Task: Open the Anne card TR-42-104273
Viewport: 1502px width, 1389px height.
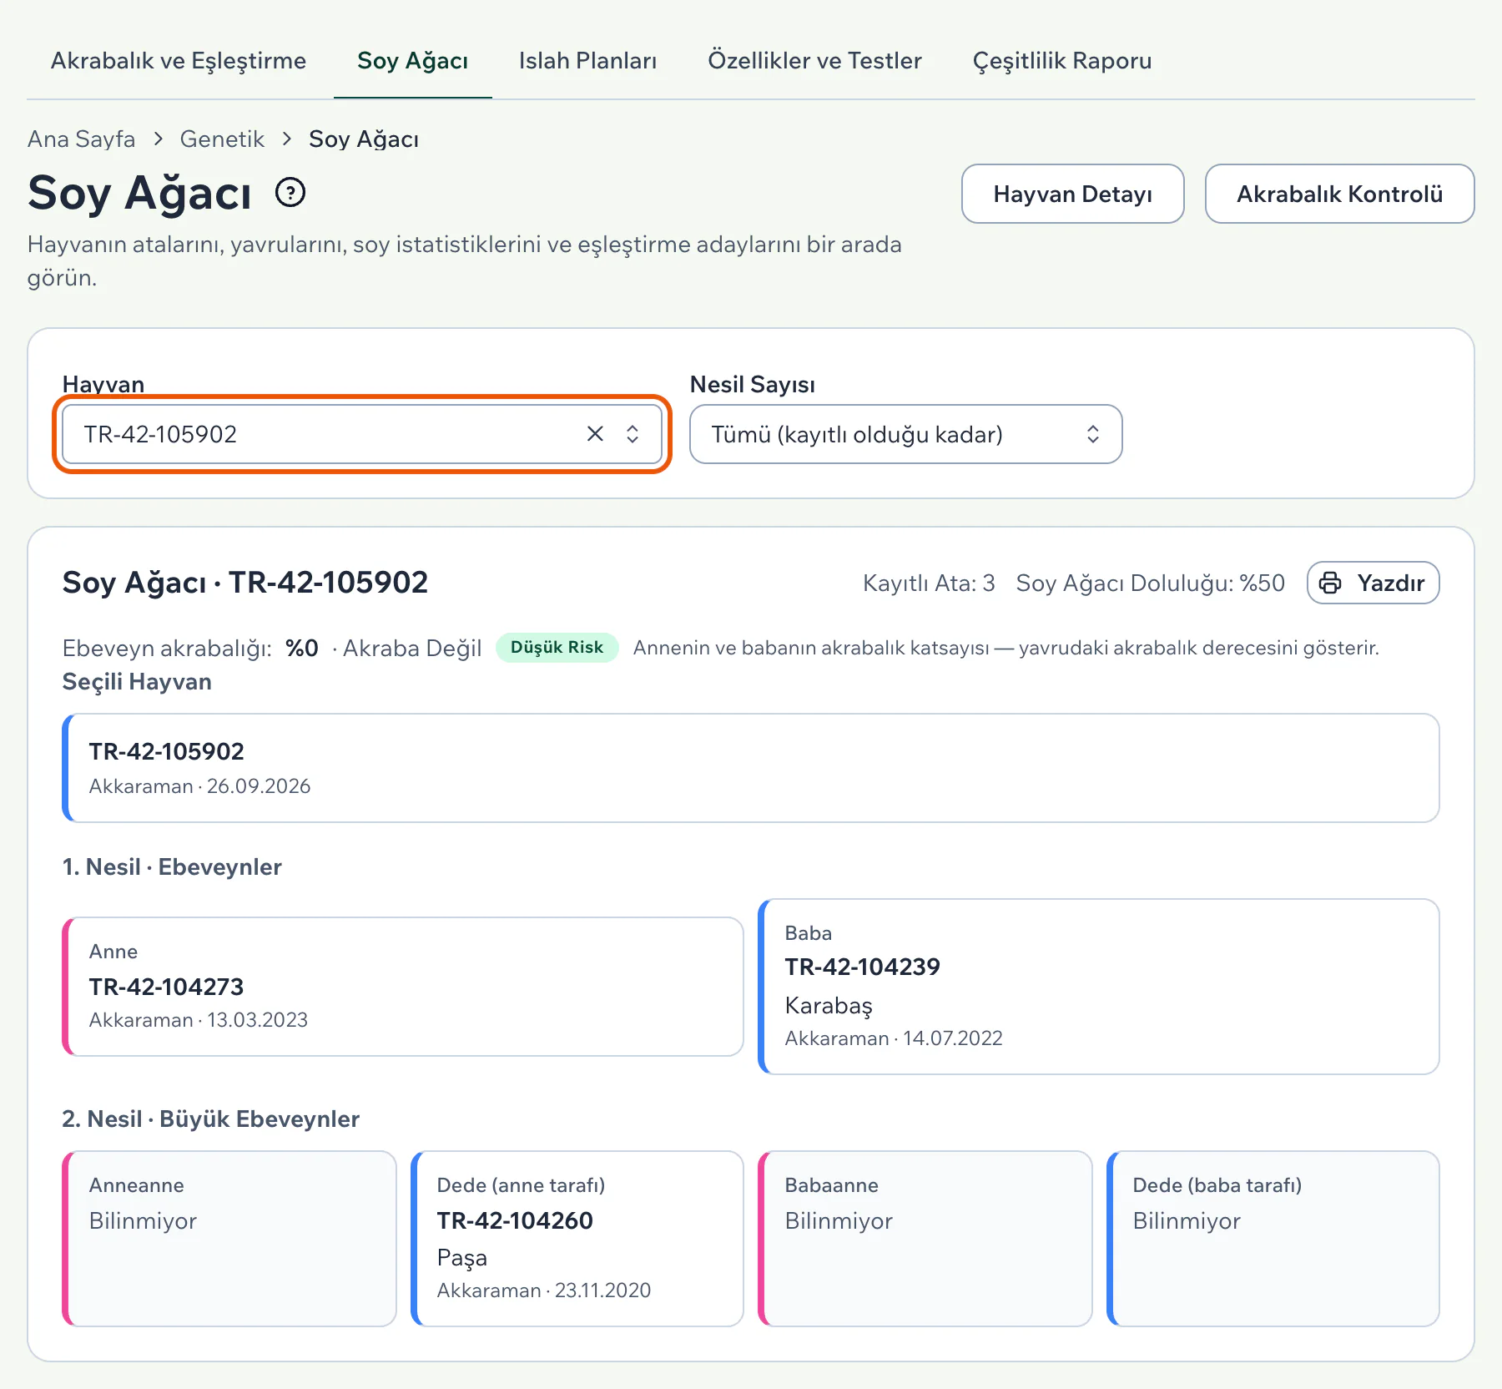Action: click(403, 987)
